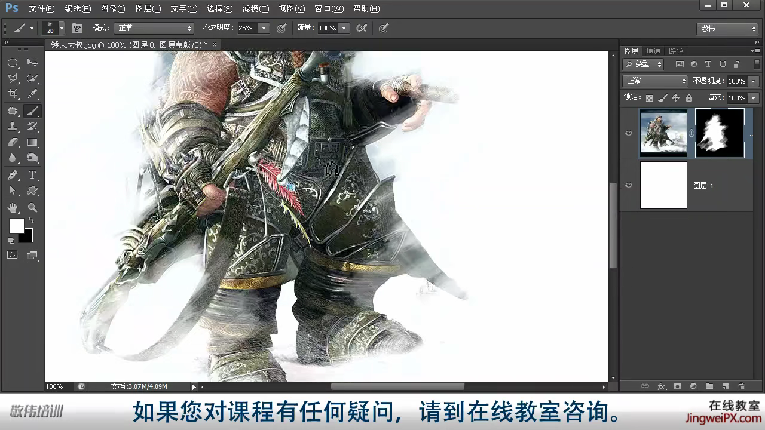Filter layers by smart objects
This screenshot has height=430, width=765.
(x=737, y=64)
